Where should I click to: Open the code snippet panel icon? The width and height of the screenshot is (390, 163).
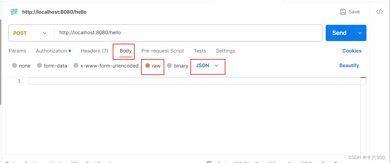tap(379, 12)
